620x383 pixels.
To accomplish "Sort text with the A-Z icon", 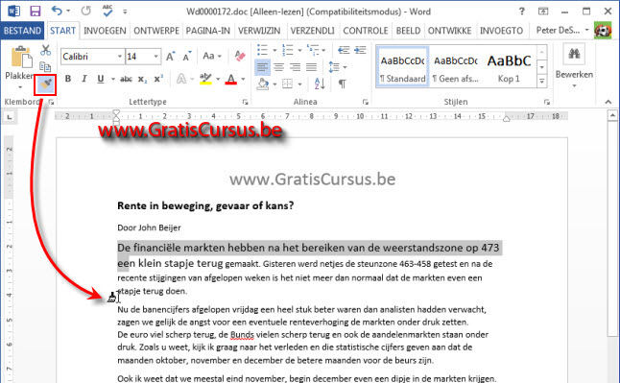I will [x=320, y=84].
